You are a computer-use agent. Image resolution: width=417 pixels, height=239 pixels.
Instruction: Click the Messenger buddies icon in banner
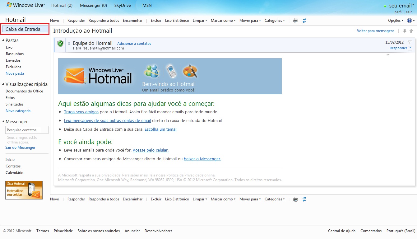point(152,71)
